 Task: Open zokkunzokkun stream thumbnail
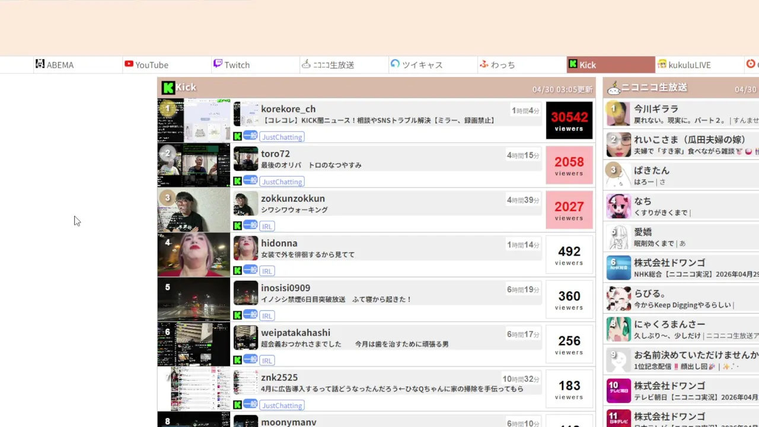point(193,210)
